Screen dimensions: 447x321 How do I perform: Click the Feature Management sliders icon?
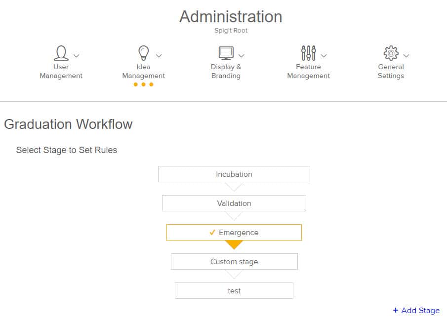[x=308, y=53]
